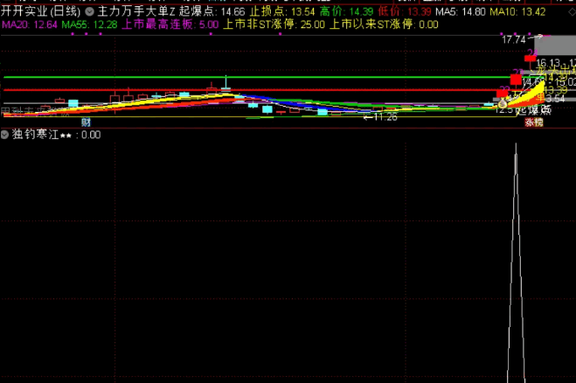The image size is (576, 383).
Task: Select the MA55: 12.28 readout
Action: [x=89, y=25]
